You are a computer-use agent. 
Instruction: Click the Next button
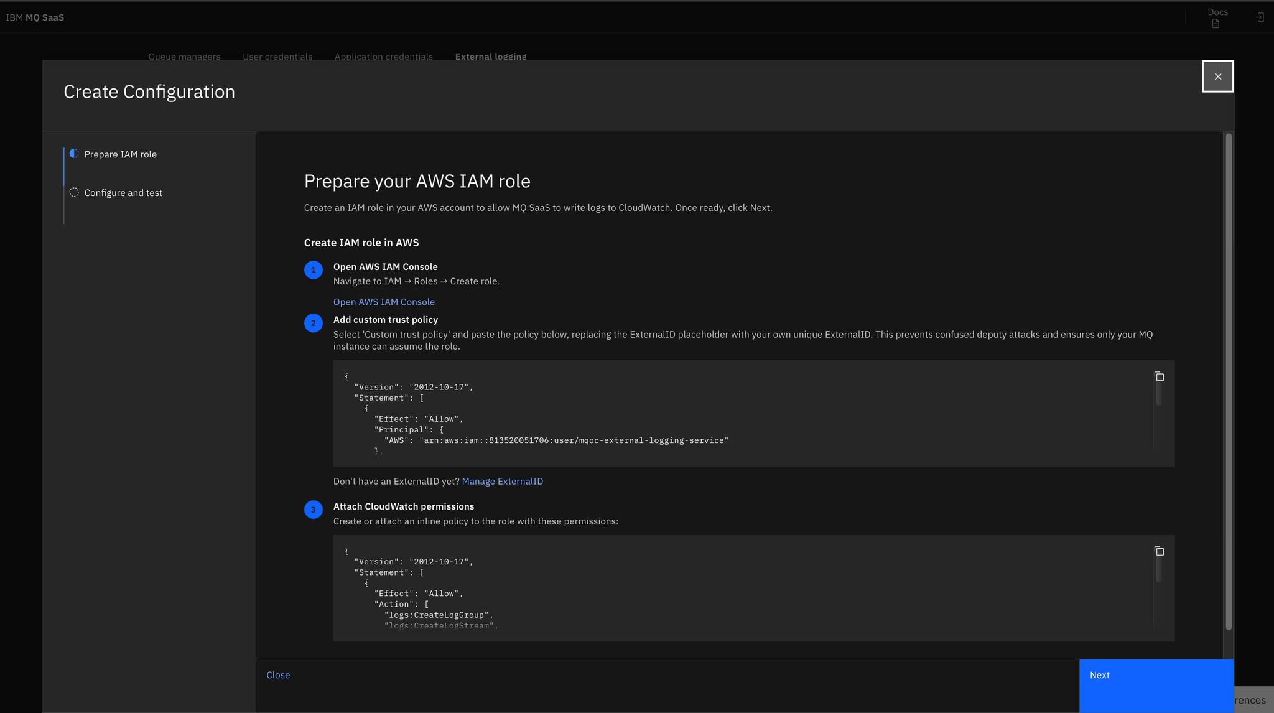click(x=1156, y=686)
